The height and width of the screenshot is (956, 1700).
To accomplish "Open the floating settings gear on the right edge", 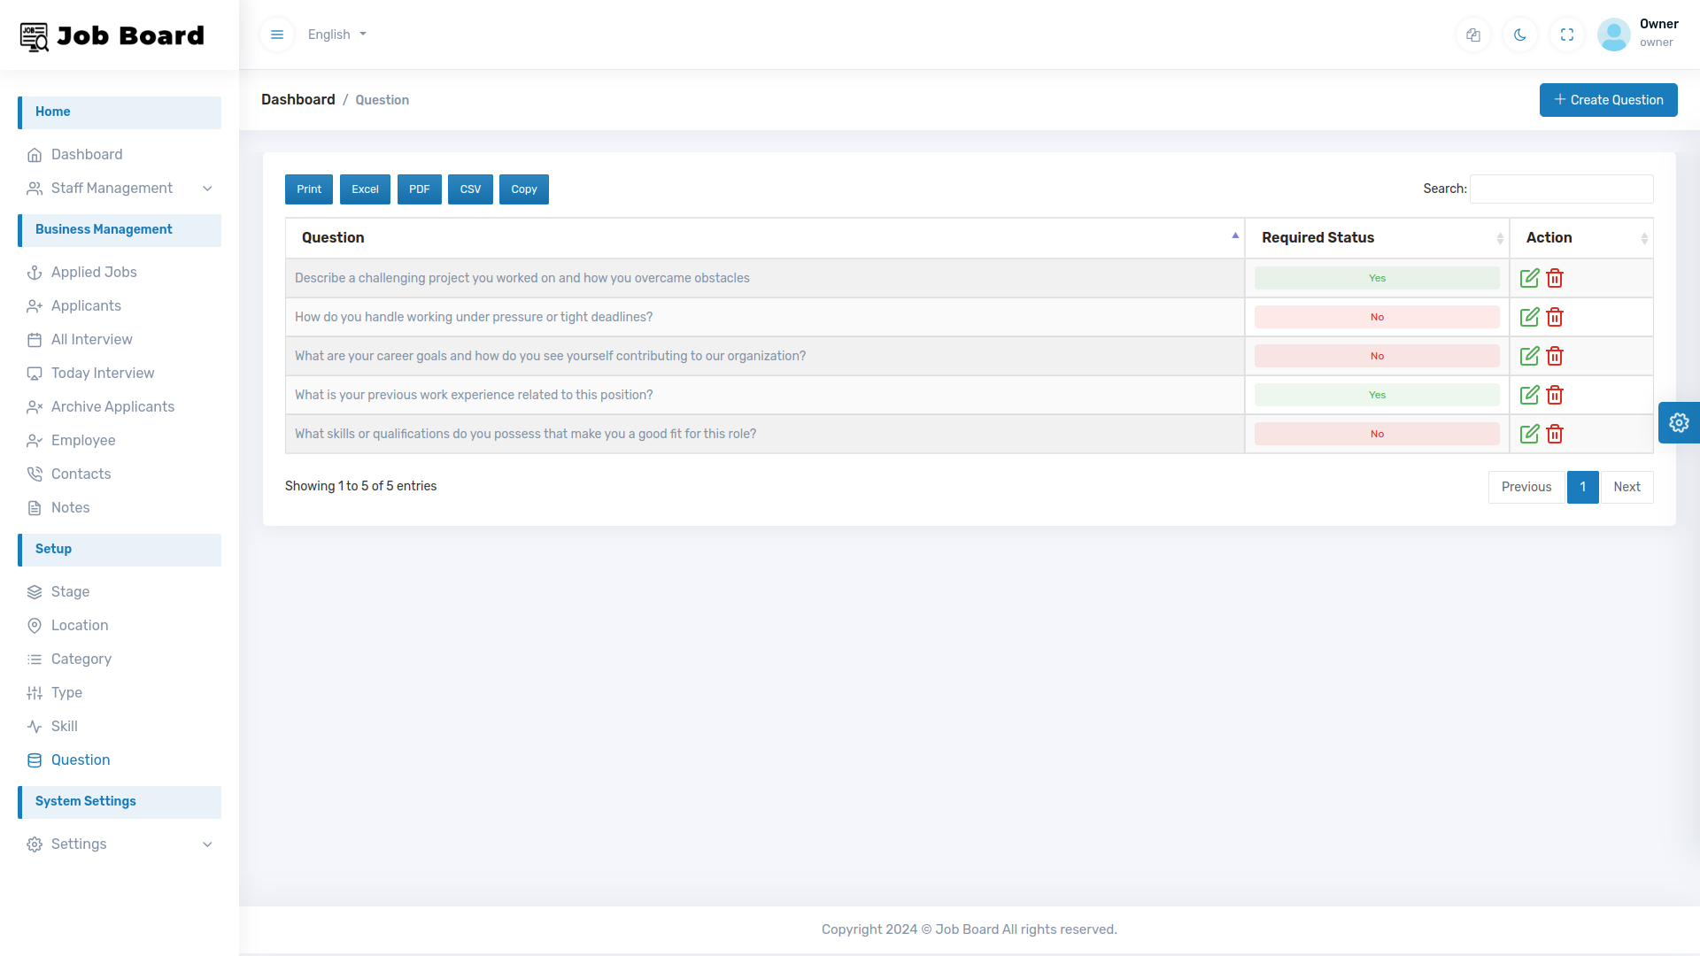I will click(1679, 422).
